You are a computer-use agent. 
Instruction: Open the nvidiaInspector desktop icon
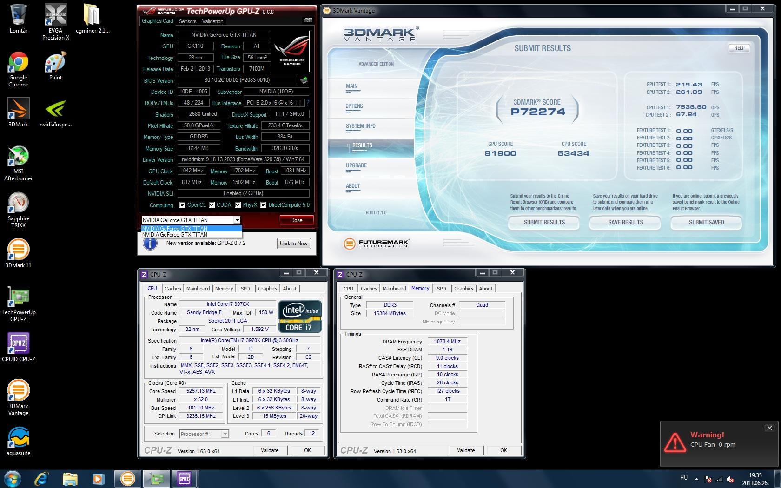55,112
